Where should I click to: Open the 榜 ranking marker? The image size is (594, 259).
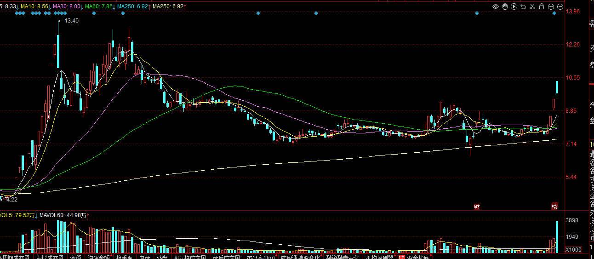554,207
